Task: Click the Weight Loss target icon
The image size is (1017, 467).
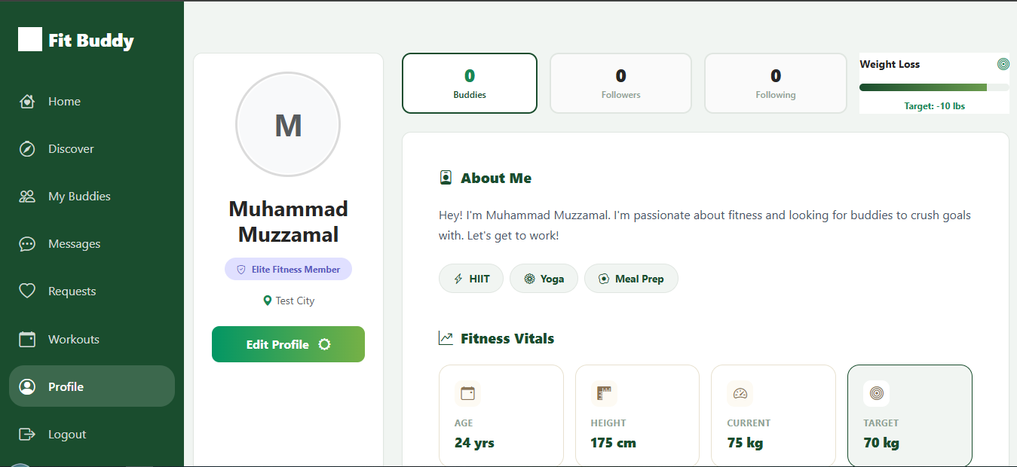Action: click(1003, 64)
